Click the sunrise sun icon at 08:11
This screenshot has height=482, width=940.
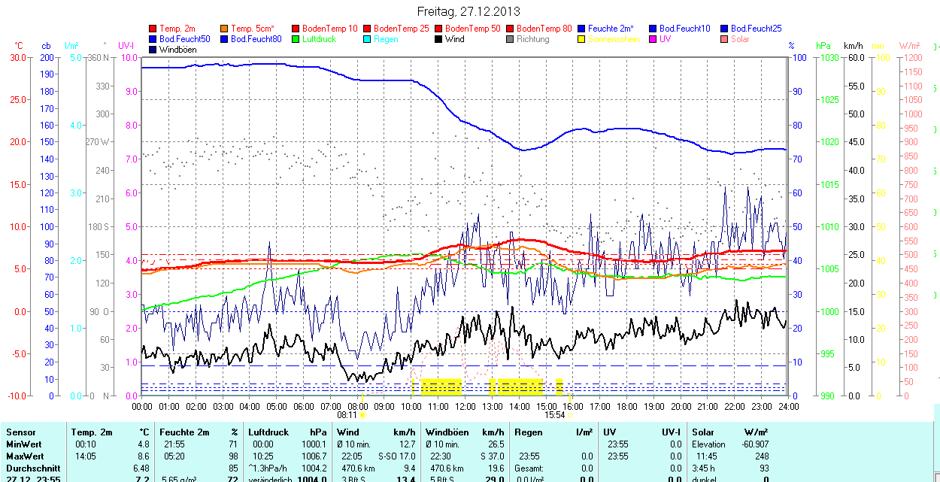pos(362,414)
